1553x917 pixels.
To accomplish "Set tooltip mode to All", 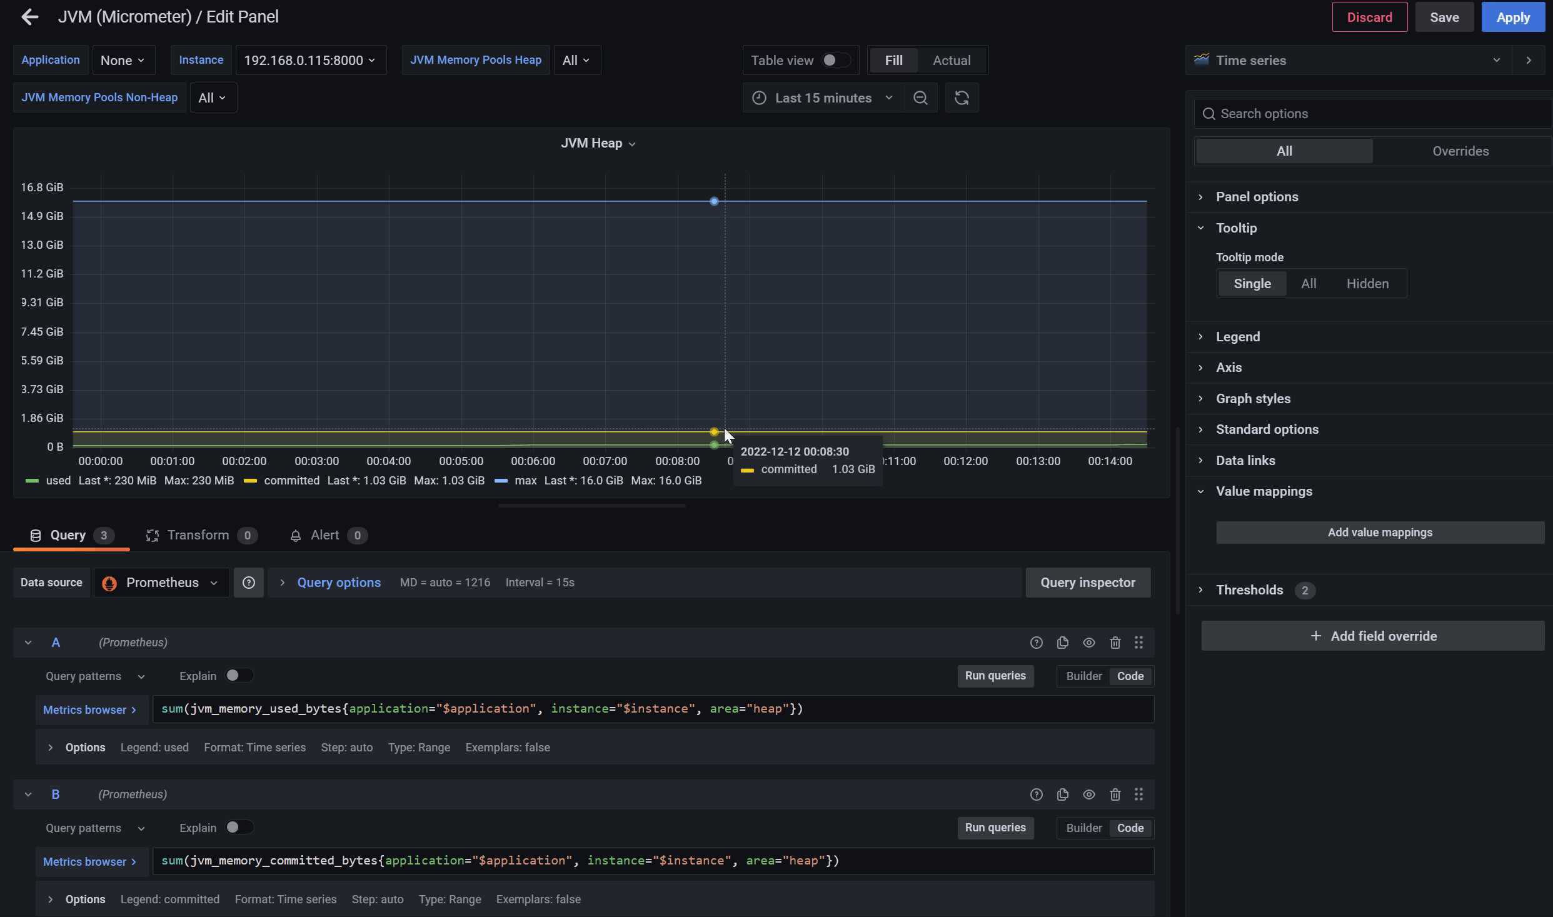I will tap(1309, 284).
